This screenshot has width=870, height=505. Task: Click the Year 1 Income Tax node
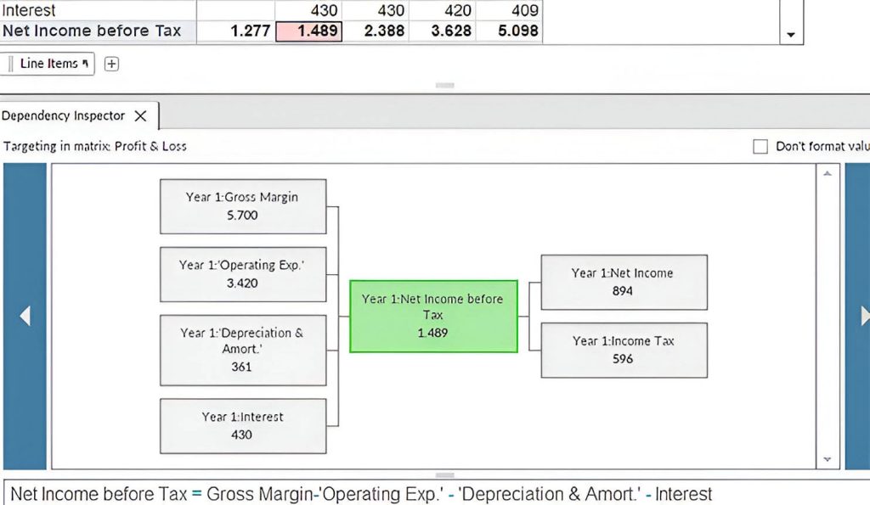[623, 350]
